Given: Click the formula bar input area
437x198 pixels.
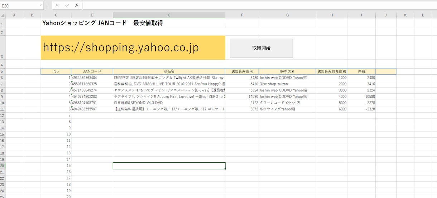Looking at the screenshot, I should [259, 5].
